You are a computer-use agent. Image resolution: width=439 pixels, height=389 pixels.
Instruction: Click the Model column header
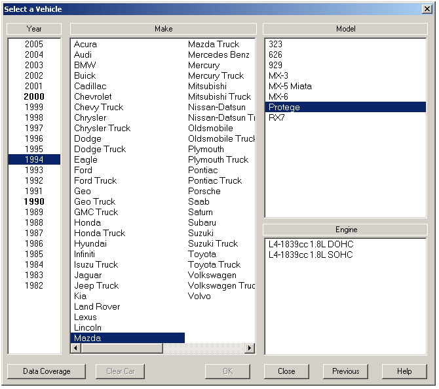[x=345, y=29]
